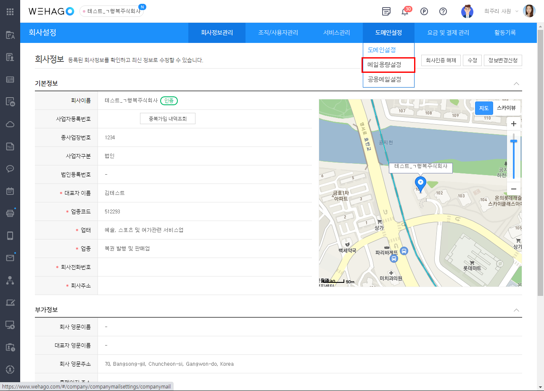This screenshot has height=391, width=544.
Task: Open the 최주리 사원 user dropdown
Action: coord(501,11)
